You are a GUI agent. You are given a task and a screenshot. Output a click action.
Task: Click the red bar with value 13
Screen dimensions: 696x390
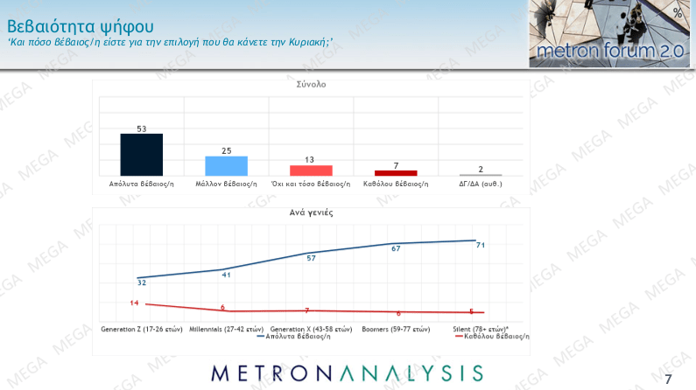click(311, 171)
